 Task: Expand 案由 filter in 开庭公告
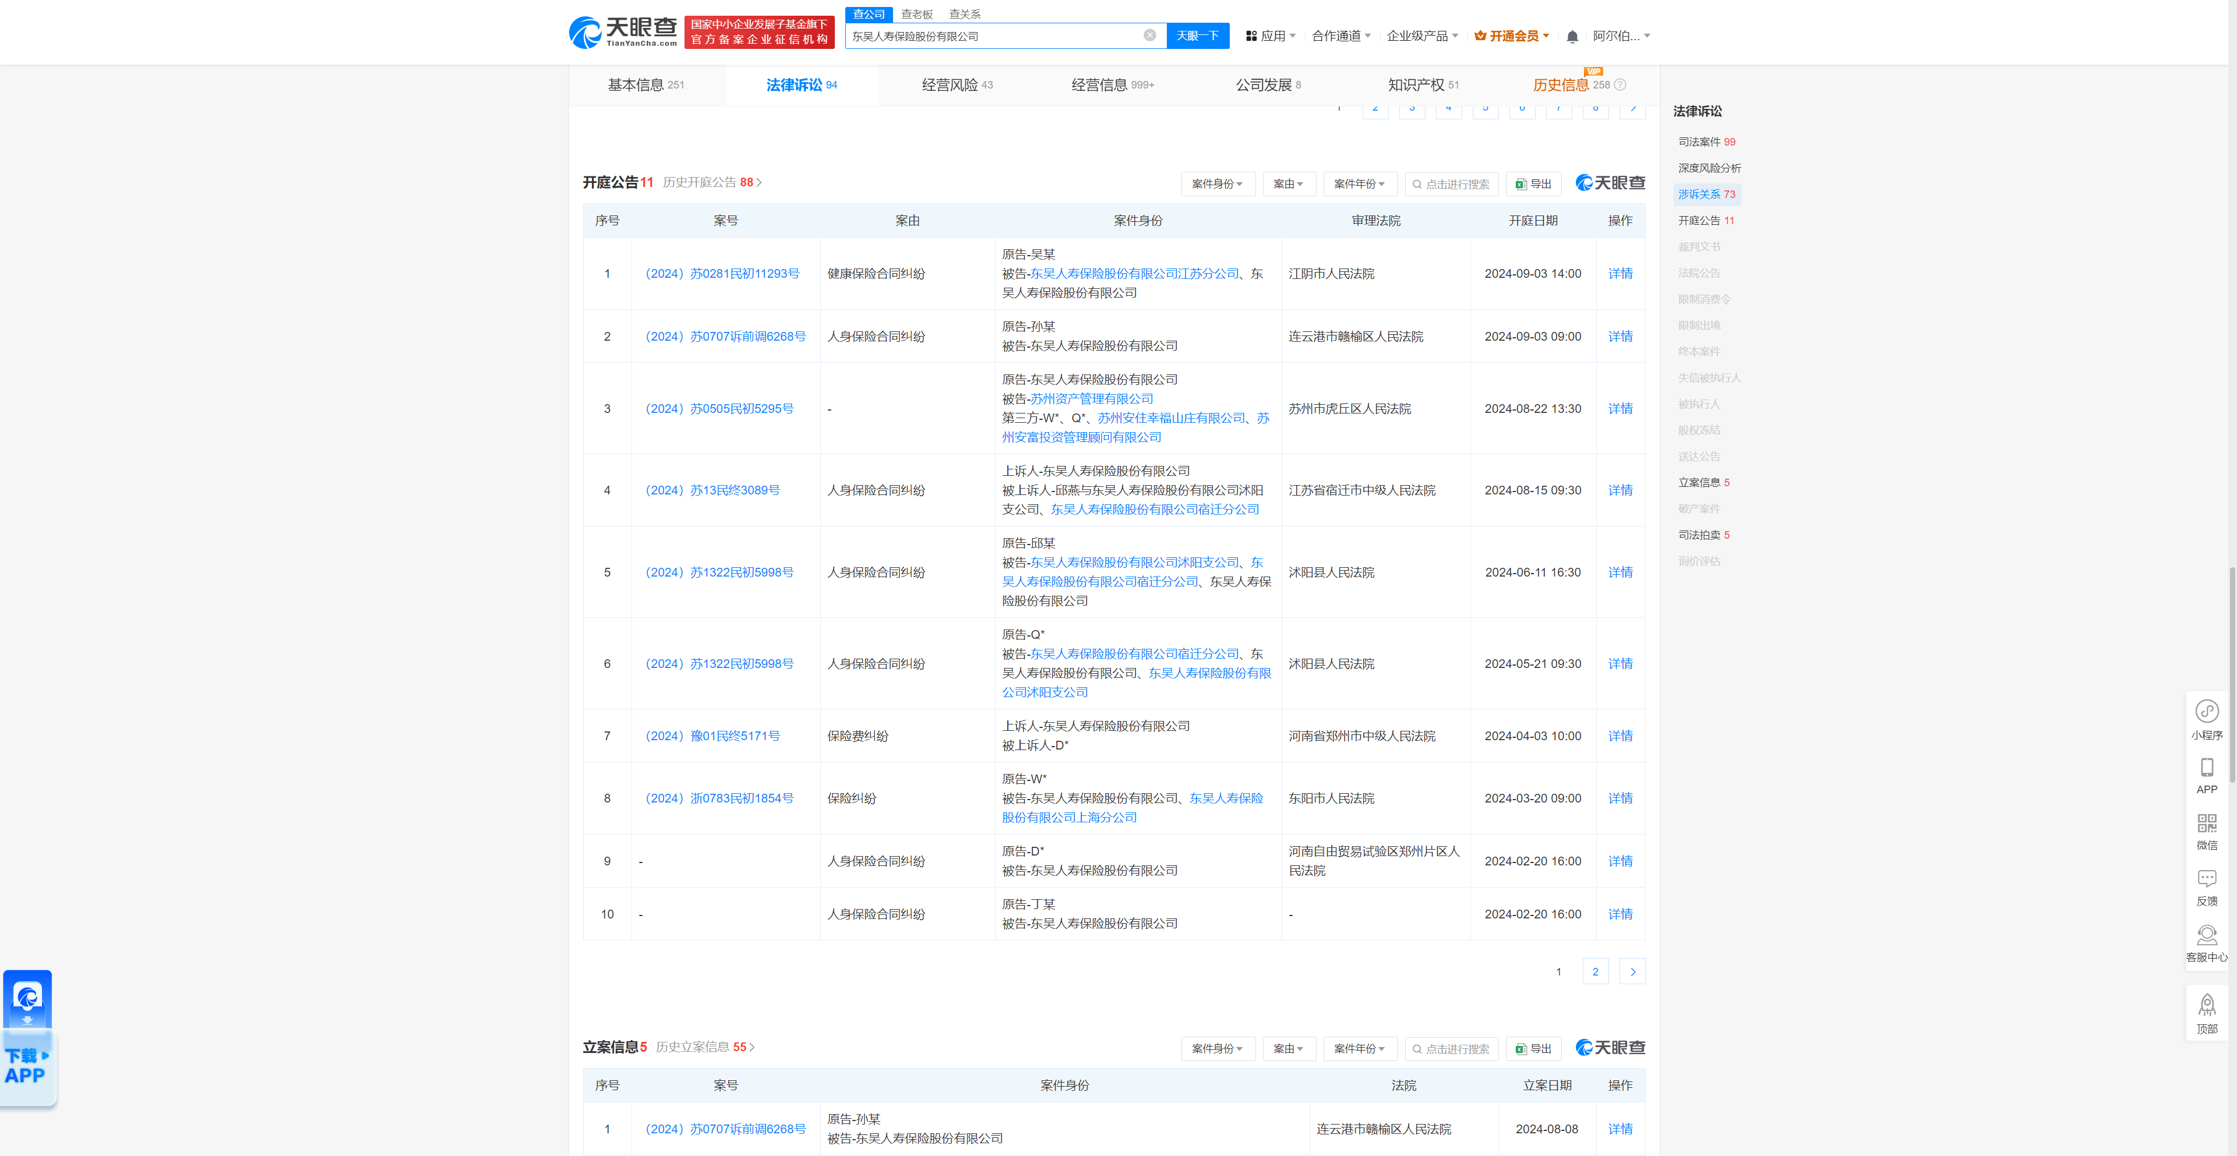click(1289, 184)
